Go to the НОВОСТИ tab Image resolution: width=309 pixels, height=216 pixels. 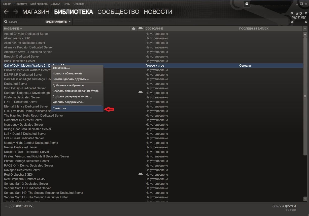[158, 12]
